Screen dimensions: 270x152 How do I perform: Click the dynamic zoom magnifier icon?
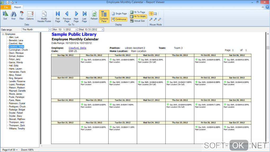point(151,19)
